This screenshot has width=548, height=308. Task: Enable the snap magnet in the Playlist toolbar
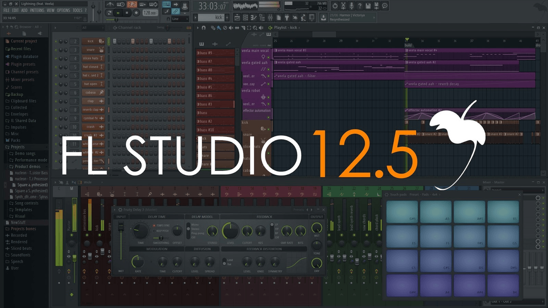tap(204, 27)
